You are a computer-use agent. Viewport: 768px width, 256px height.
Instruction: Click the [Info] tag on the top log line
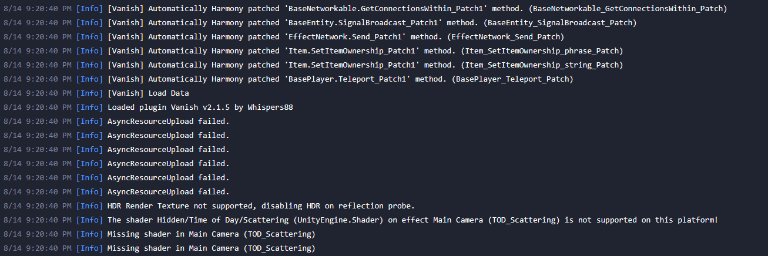[89, 8]
